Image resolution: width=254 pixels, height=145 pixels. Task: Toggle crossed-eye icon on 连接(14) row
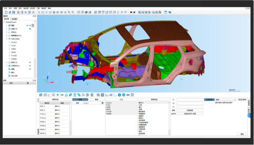point(30,29)
